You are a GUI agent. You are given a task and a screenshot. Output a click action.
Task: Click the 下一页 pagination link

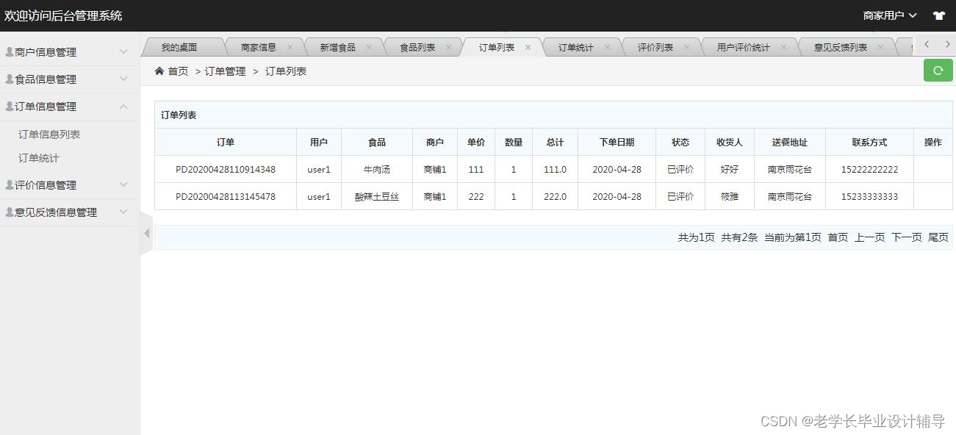[x=906, y=237]
